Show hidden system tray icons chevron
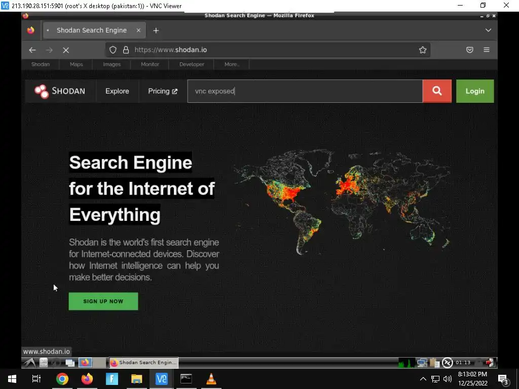This screenshot has height=389, width=519. pyautogui.click(x=423, y=379)
